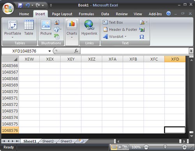Click the Office Button orb
The image size is (195, 151).
tap(8, 8)
